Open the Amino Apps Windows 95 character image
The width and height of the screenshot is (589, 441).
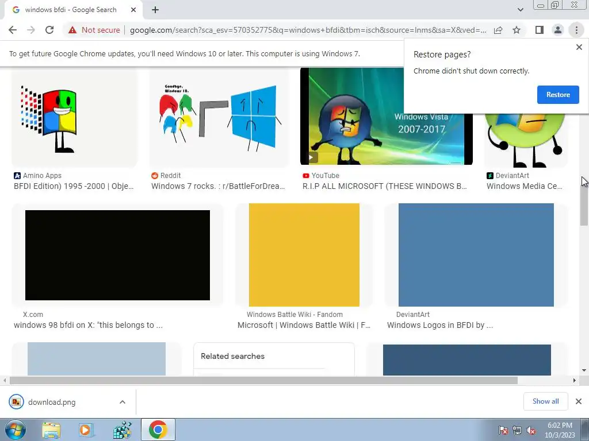pos(74,117)
